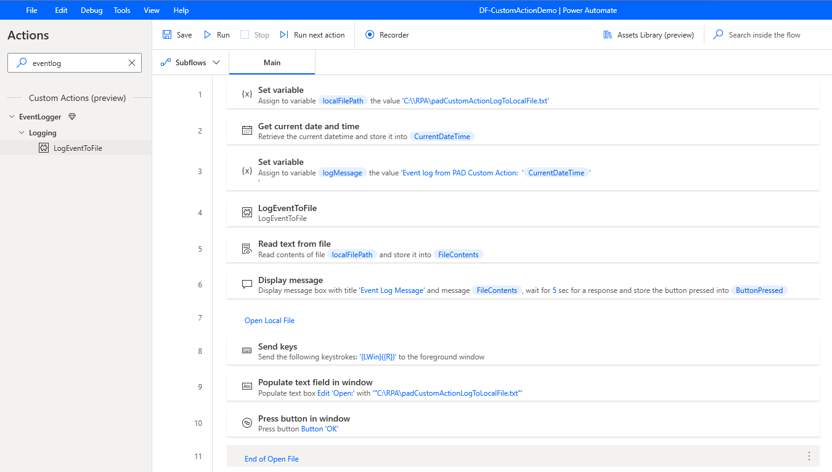Open the Edit menu
832x472 pixels.
61,10
